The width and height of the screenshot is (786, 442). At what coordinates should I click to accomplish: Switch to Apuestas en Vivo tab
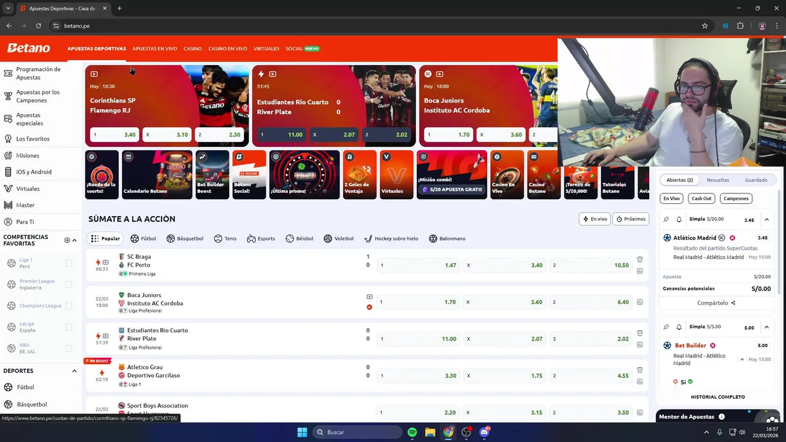pos(155,48)
